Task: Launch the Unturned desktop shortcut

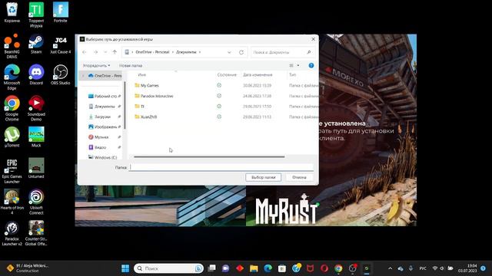Action: click(x=36, y=168)
